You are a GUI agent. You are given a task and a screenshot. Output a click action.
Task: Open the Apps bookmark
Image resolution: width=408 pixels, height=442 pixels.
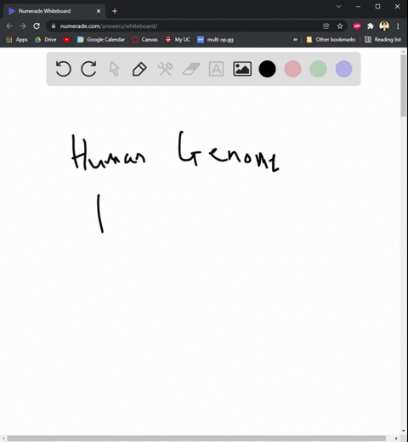[17, 40]
